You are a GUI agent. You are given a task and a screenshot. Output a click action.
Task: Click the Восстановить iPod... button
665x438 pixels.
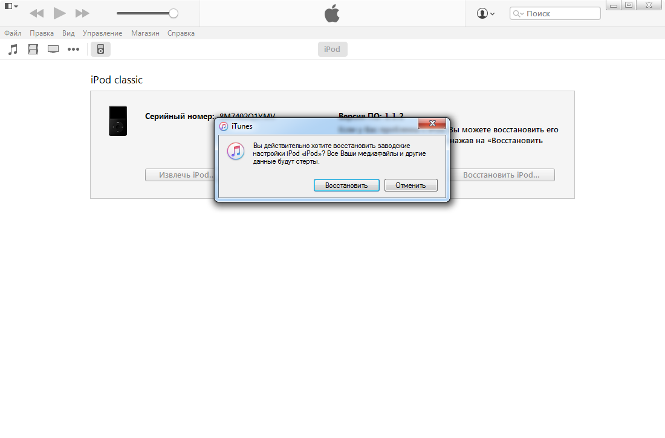click(502, 175)
